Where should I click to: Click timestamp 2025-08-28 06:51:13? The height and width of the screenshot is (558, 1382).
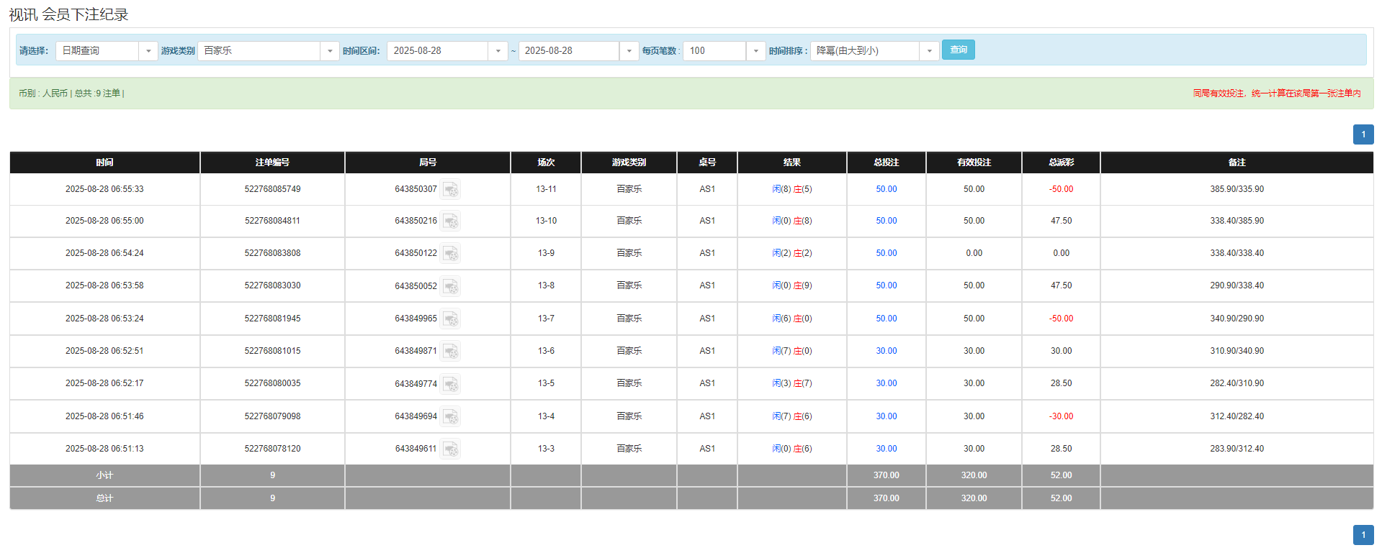pyautogui.click(x=104, y=449)
